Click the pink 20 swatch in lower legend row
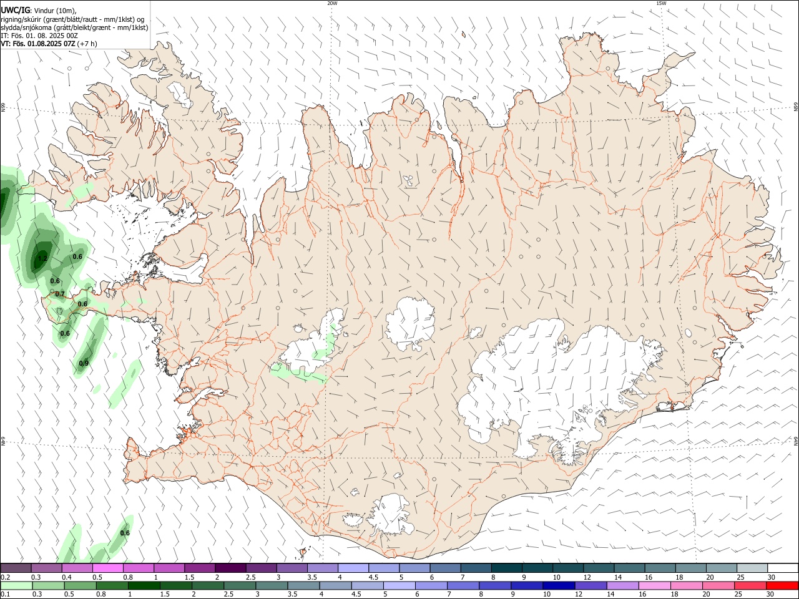Image resolution: width=799 pixels, height=599 pixels. coord(718,585)
